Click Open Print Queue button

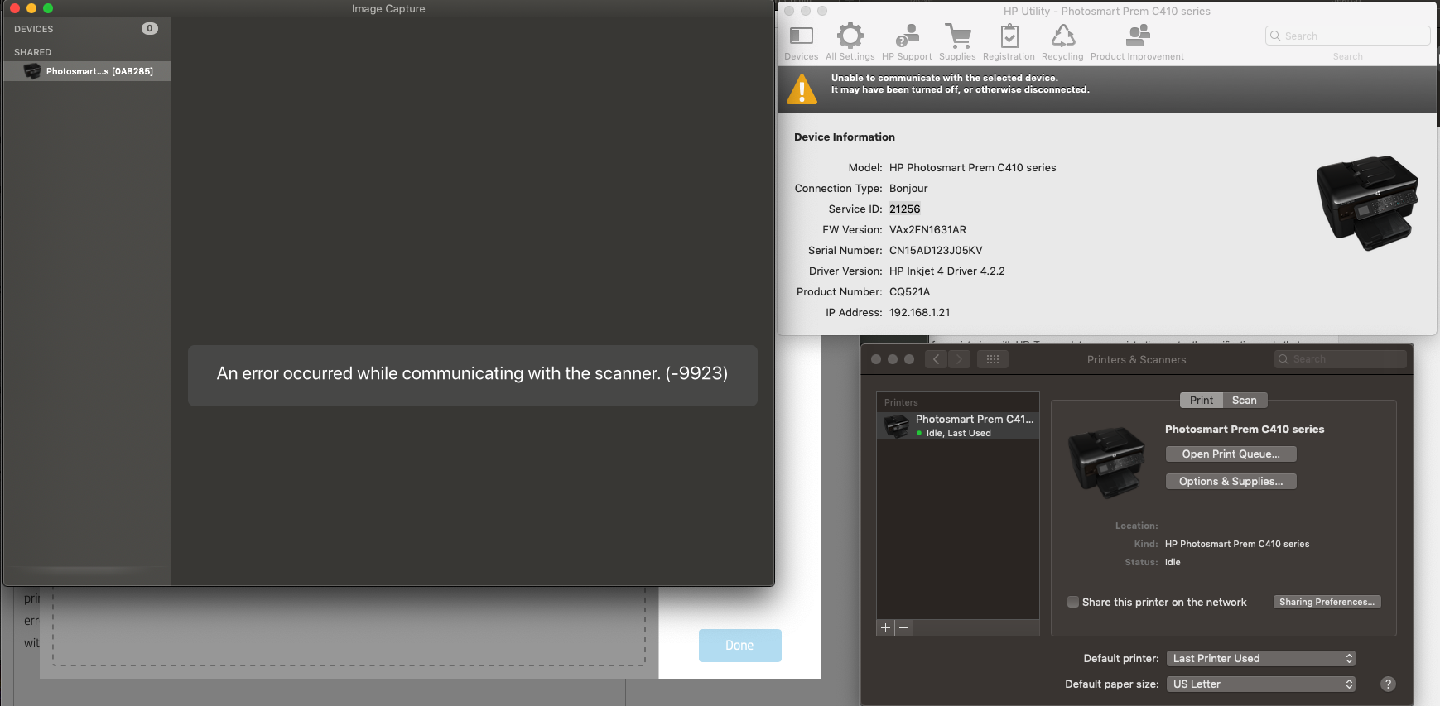pos(1231,454)
